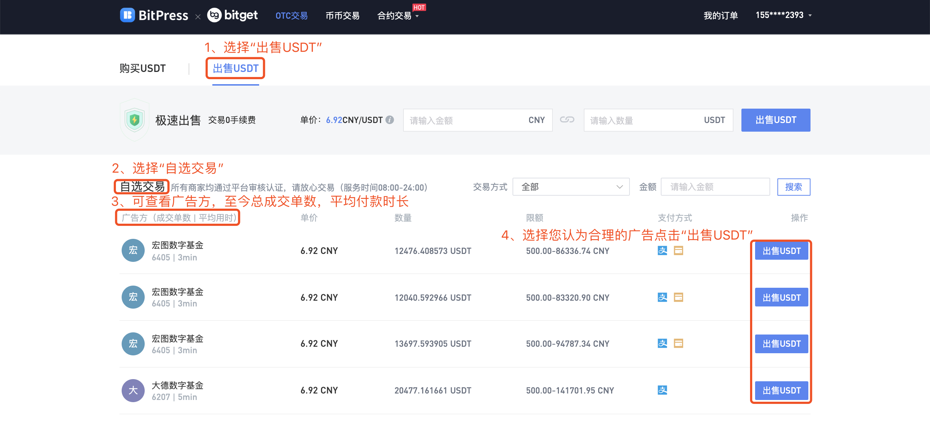930x423 pixels.
Task: Click the green shield quick-sell icon
Action: tap(134, 120)
